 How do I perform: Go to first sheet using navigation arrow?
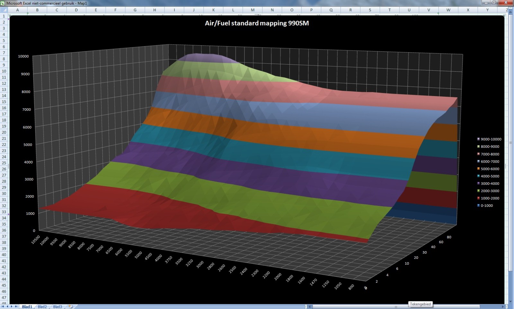pos(4,306)
